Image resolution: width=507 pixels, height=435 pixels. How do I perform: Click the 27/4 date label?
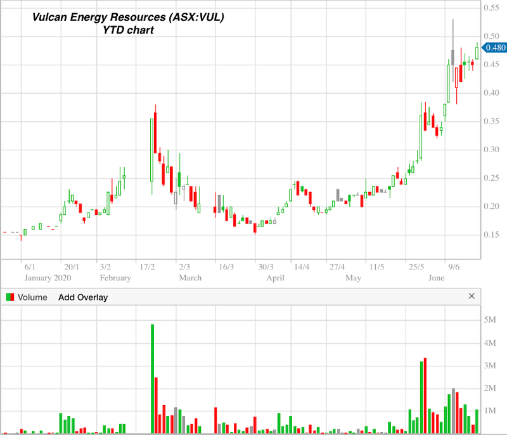pyautogui.click(x=337, y=267)
